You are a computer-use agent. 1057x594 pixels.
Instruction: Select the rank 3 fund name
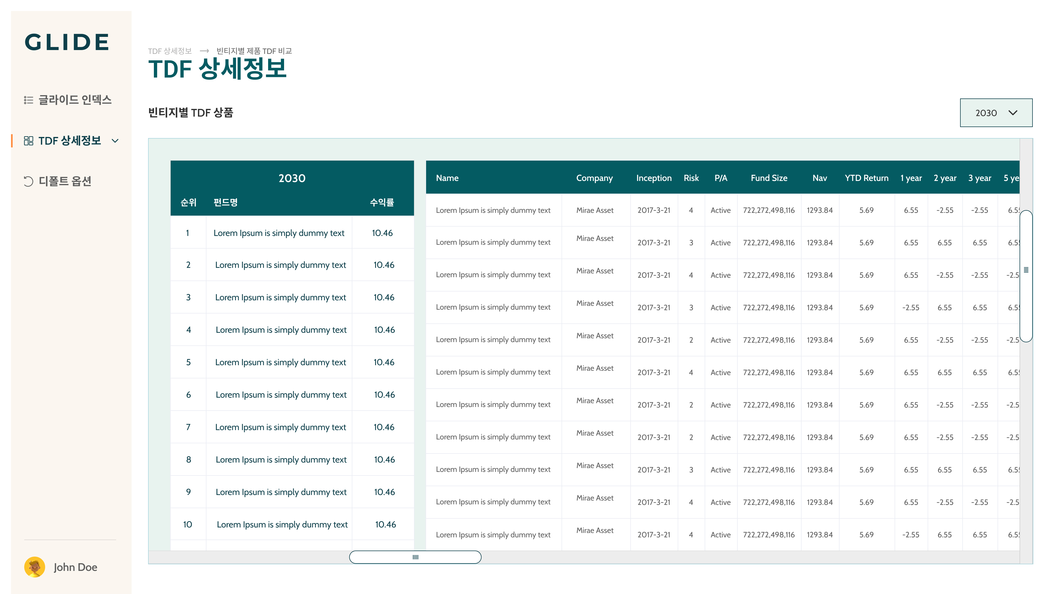pyautogui.click(x=281, y=297)
